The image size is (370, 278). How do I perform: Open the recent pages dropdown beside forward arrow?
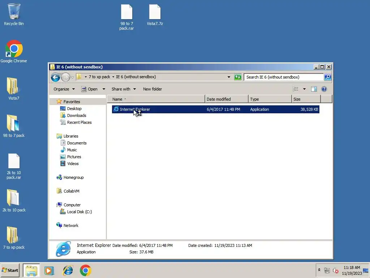tap(72, 77)
